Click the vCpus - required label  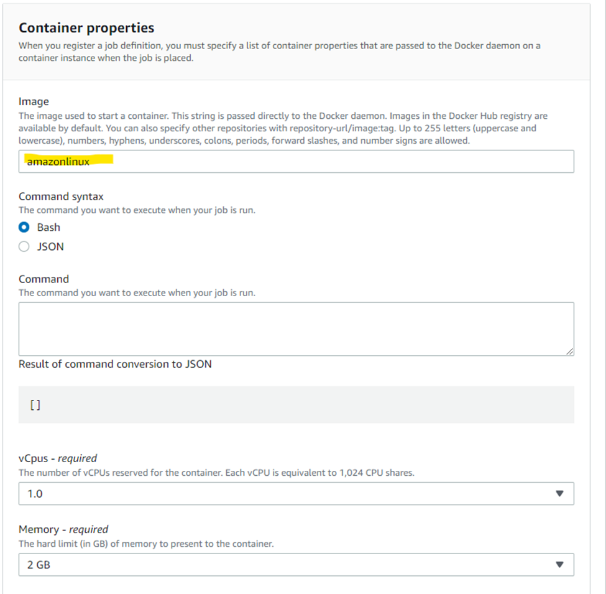tap(58, 458)
